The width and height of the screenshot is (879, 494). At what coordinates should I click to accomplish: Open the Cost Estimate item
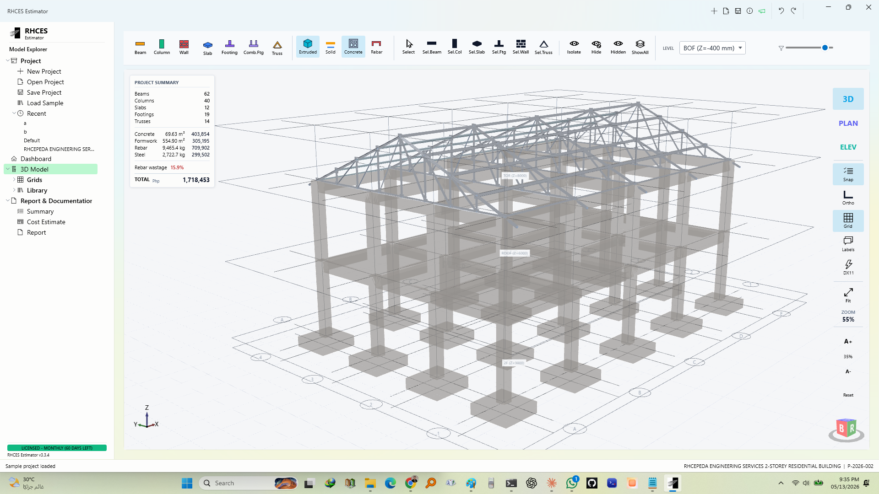[x=46, y=222]
